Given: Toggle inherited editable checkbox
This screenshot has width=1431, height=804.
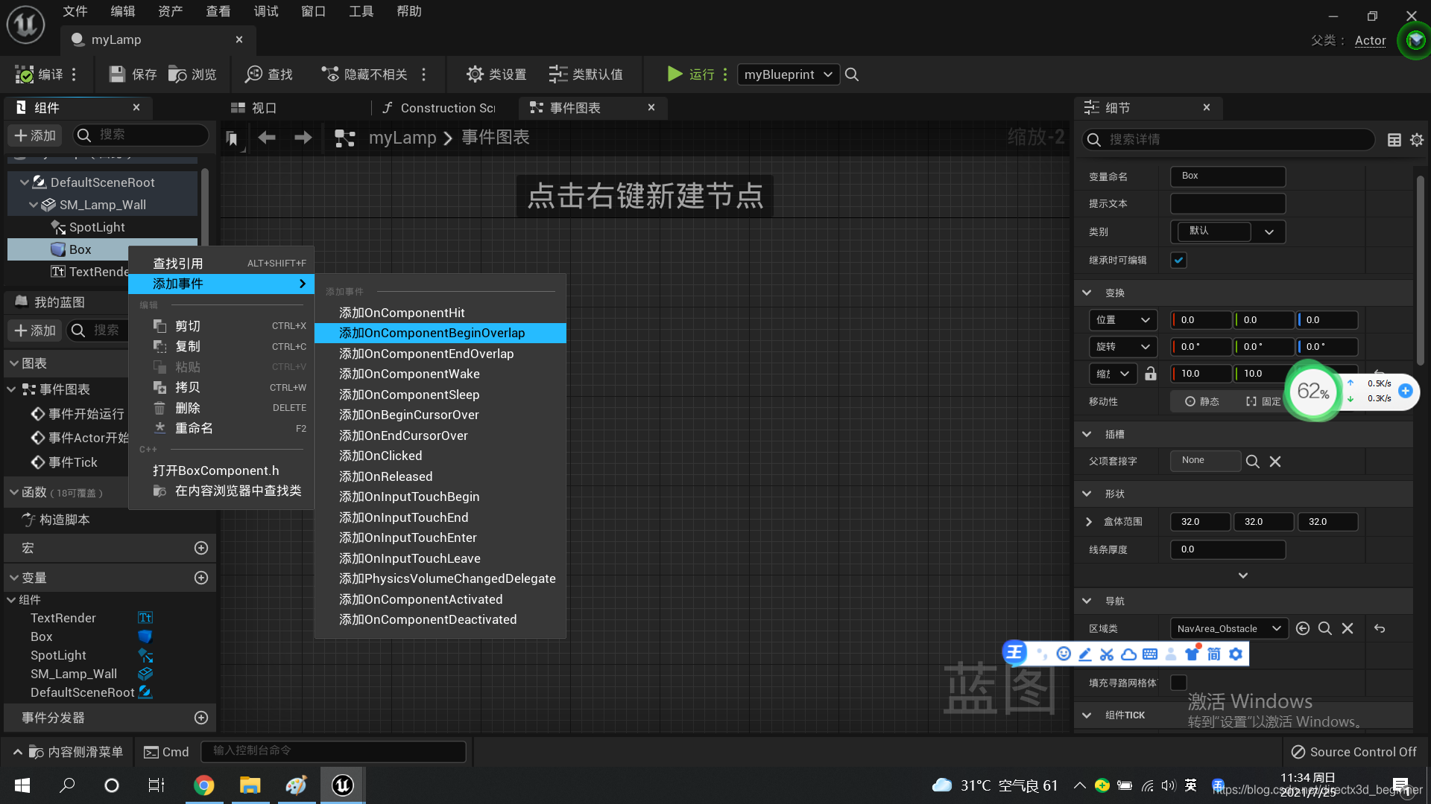Looking at the screenshot, I should point(1178,261).
